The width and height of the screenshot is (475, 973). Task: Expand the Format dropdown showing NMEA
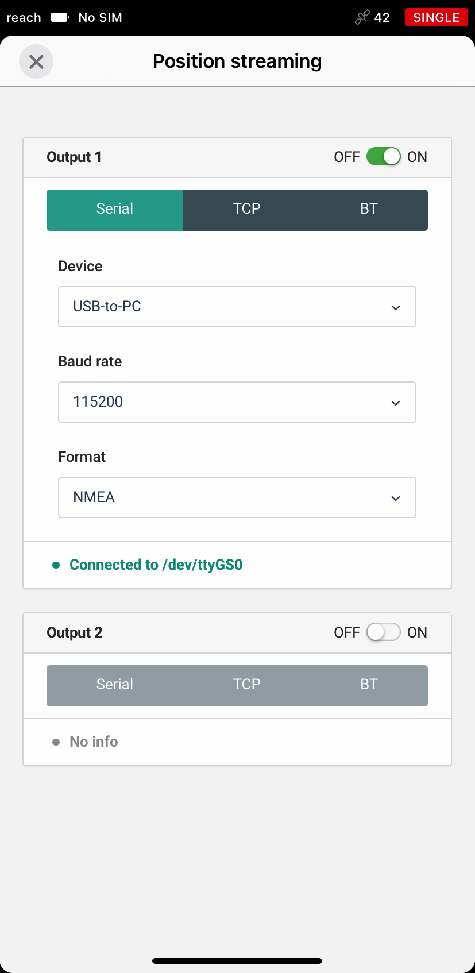[x=237, y=497]
